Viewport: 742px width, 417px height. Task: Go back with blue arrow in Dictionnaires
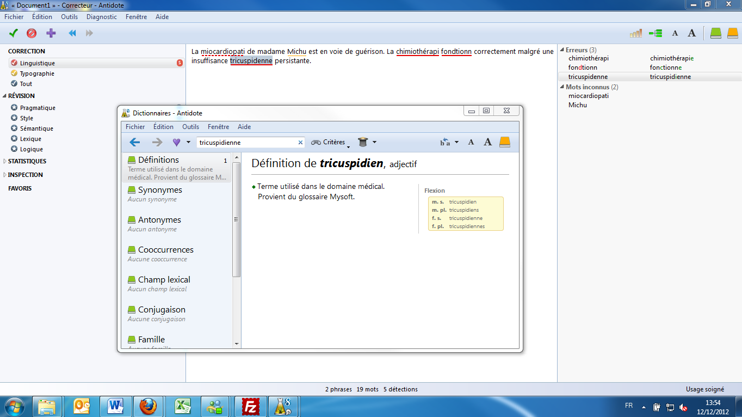pyautogui.click(x=135, y=142)
